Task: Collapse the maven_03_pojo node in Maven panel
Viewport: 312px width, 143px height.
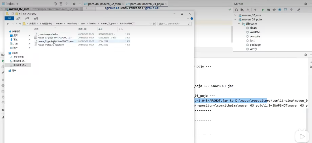Action: (x=235, y=20)
